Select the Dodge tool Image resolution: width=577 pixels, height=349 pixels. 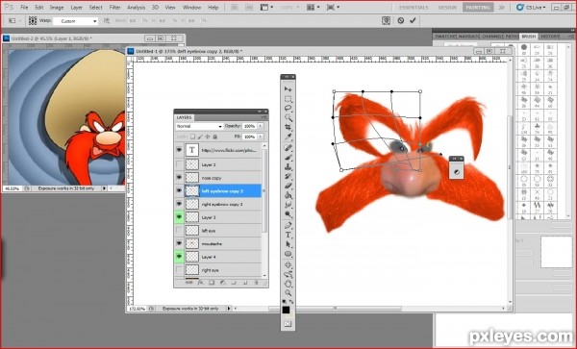coord(288,214)
